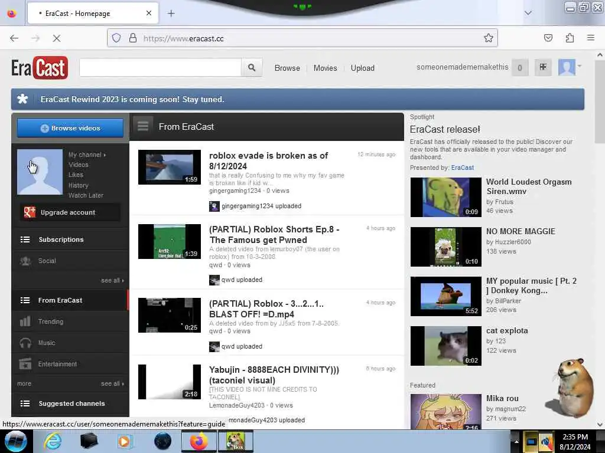Open the Videos link in the sidebar
The width and height of the screenshot is (605, 453).
coord(79,165)
